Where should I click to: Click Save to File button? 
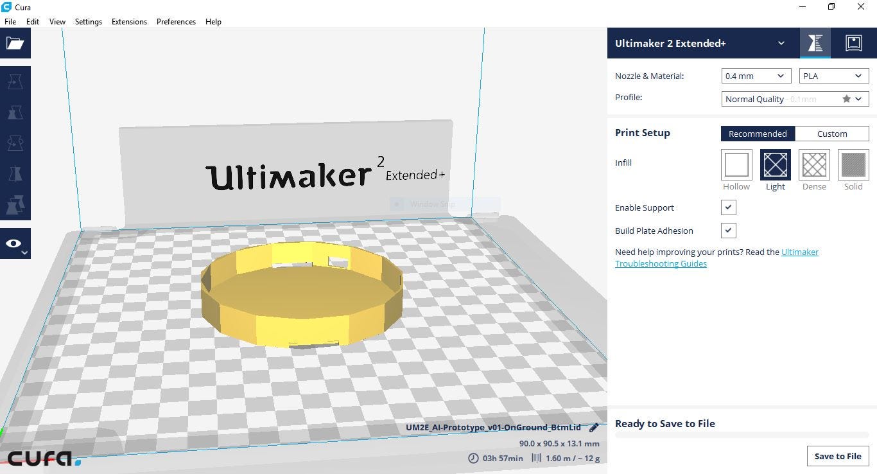(x=838, y=456)
